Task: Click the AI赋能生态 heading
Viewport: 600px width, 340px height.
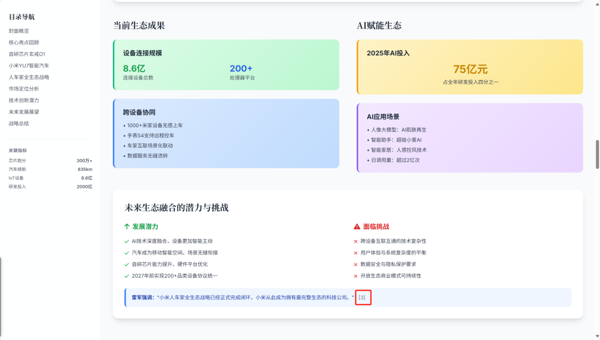Action: click(x=379, y=26)
